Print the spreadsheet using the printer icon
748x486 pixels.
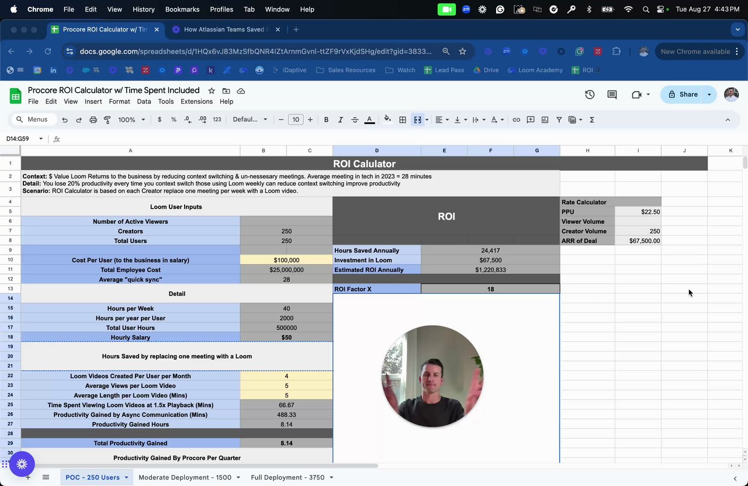[93, 120]
